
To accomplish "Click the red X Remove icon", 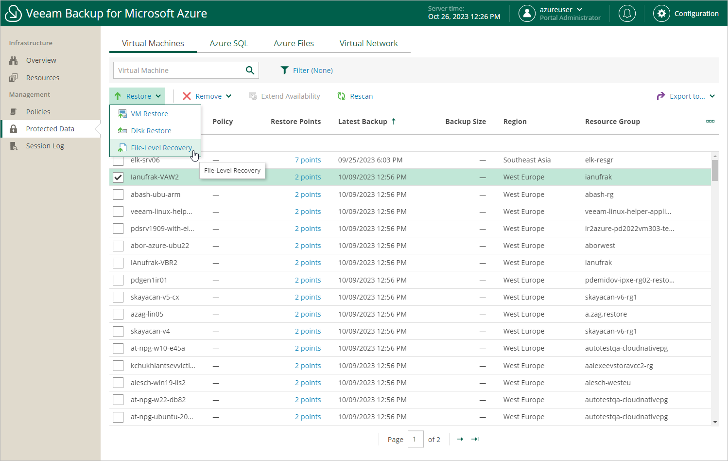I will pos(187,96).
